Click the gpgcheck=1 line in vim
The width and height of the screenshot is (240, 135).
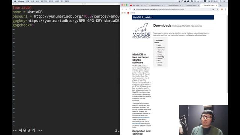pyautogui.click(x=23, y=25)
